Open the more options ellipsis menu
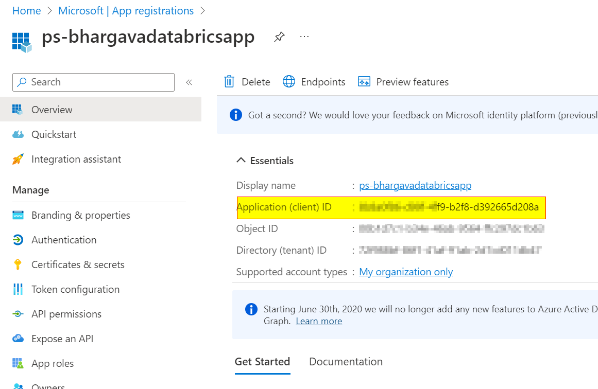The image size is (598, 389). coord(304,37)
